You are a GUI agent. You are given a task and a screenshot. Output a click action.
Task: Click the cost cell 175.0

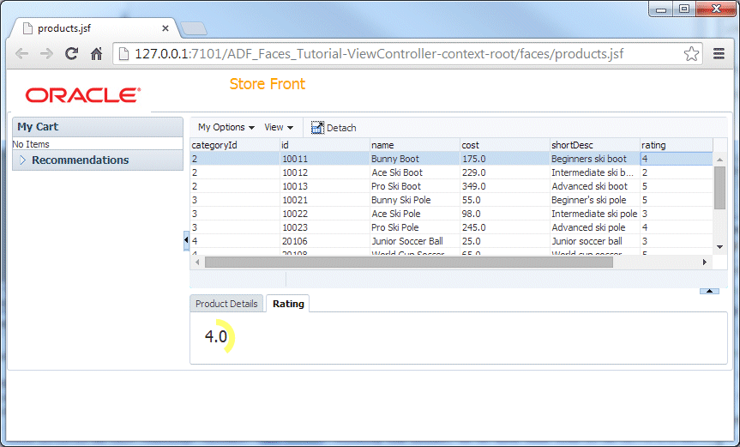tap(504, 159)
